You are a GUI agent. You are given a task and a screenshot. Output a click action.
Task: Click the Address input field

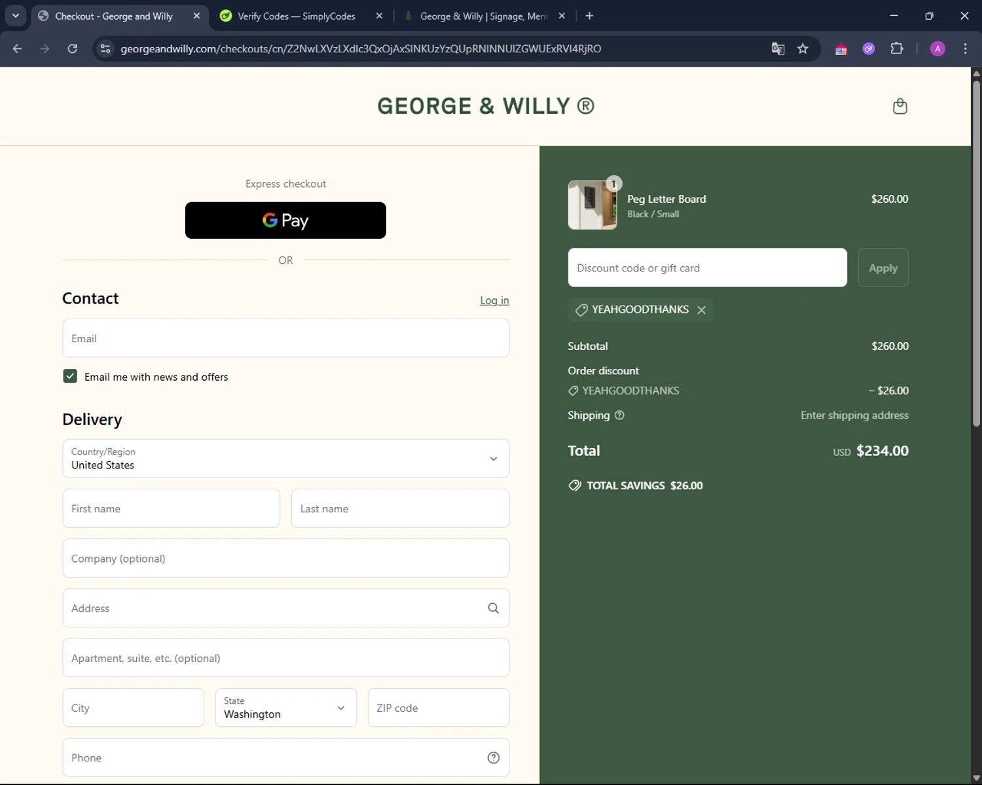click(285, 608)
